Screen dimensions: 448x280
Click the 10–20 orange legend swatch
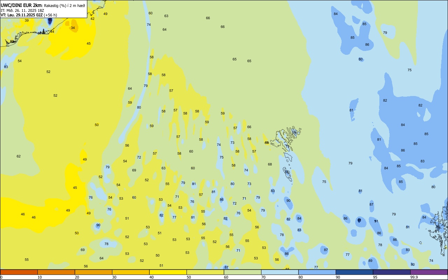(x=56, y=272)
